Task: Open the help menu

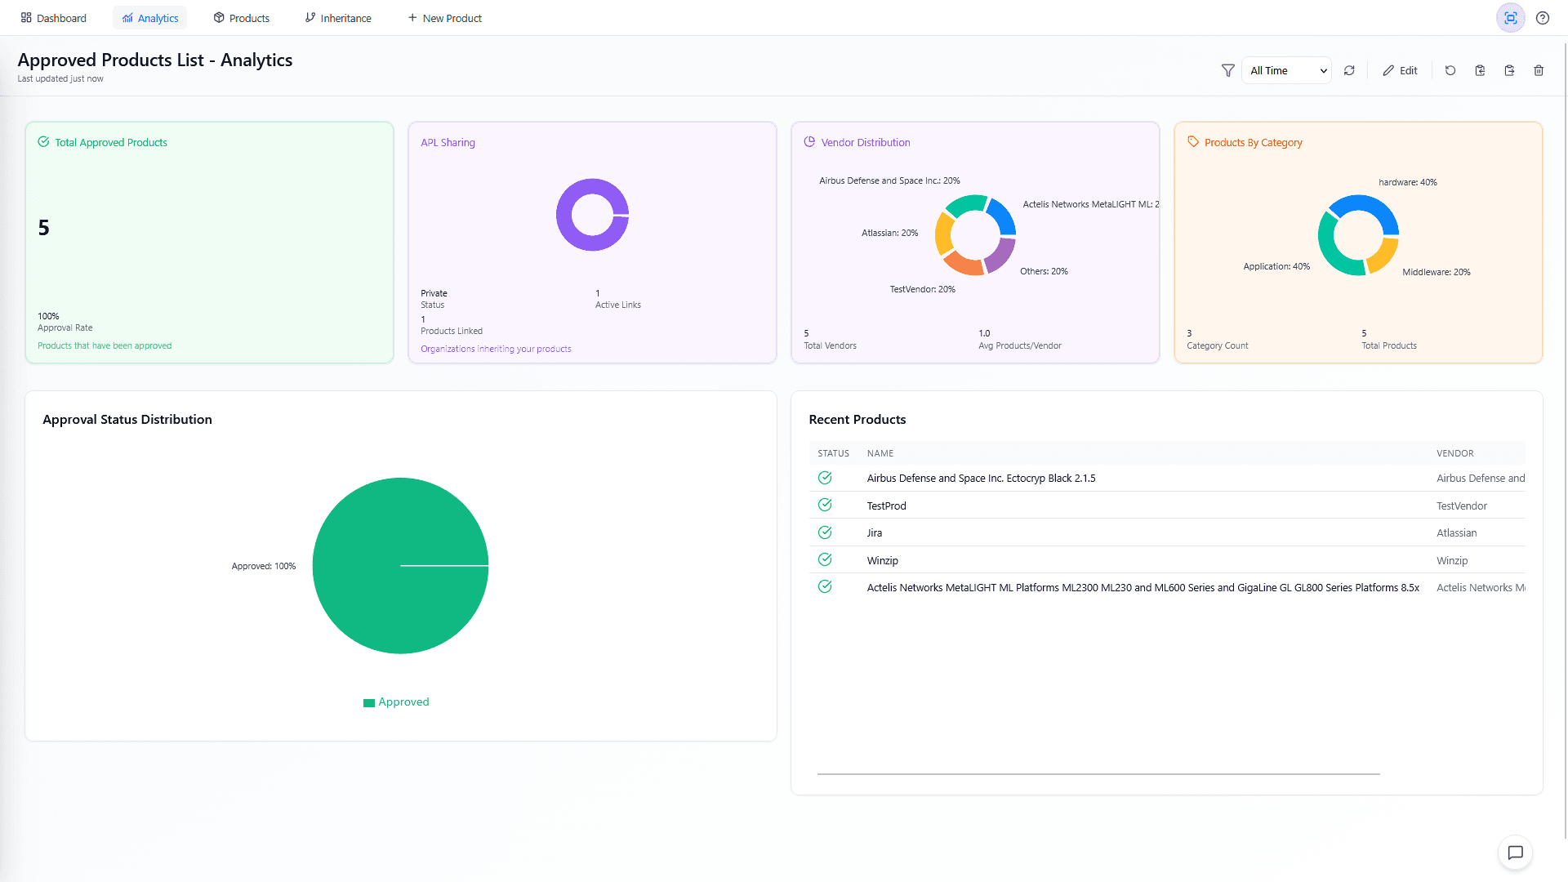Action: point(1543,17)
